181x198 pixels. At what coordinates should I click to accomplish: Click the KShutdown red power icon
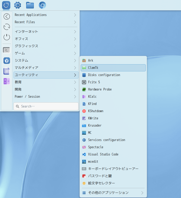point(84,111)
